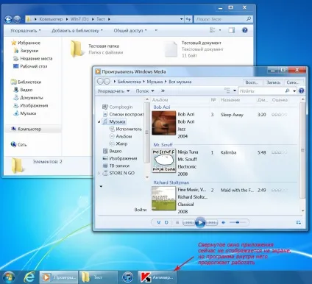Open the Воспроизведение tab in Media Player
The width and height of the screenshot is (312, 284).
click(x=252, y=82)
